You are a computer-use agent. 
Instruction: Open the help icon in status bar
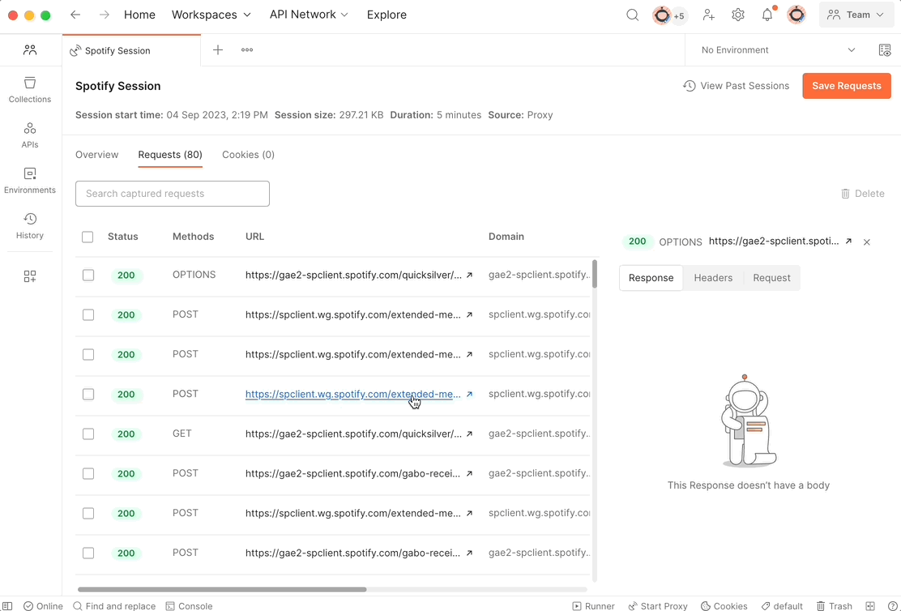pos(892,606)
